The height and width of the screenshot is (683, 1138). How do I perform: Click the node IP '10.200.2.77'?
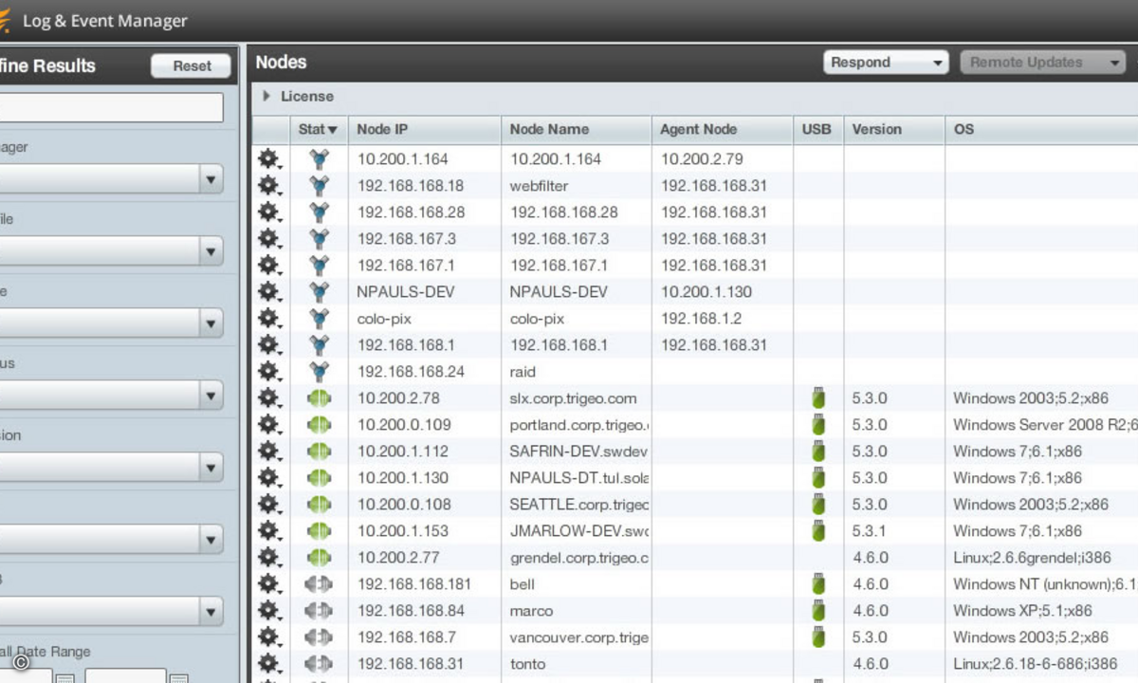click(398, 558)
